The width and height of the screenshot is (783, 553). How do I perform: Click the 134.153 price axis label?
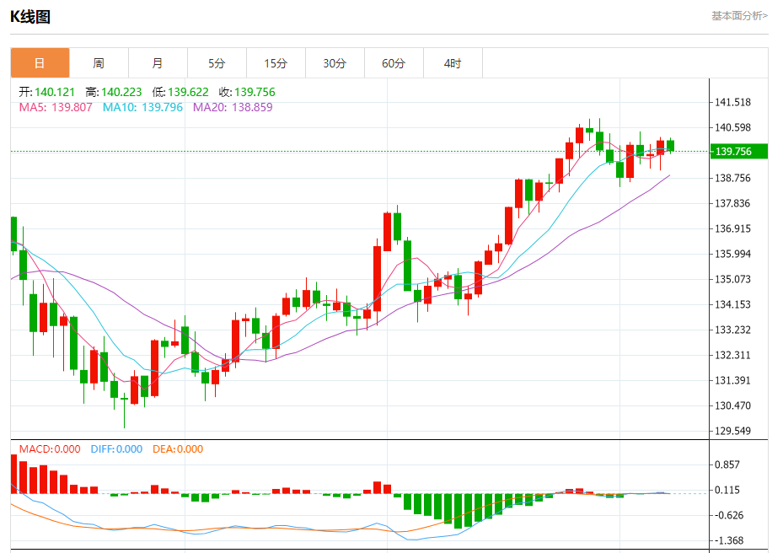click(x=732, y=304)
